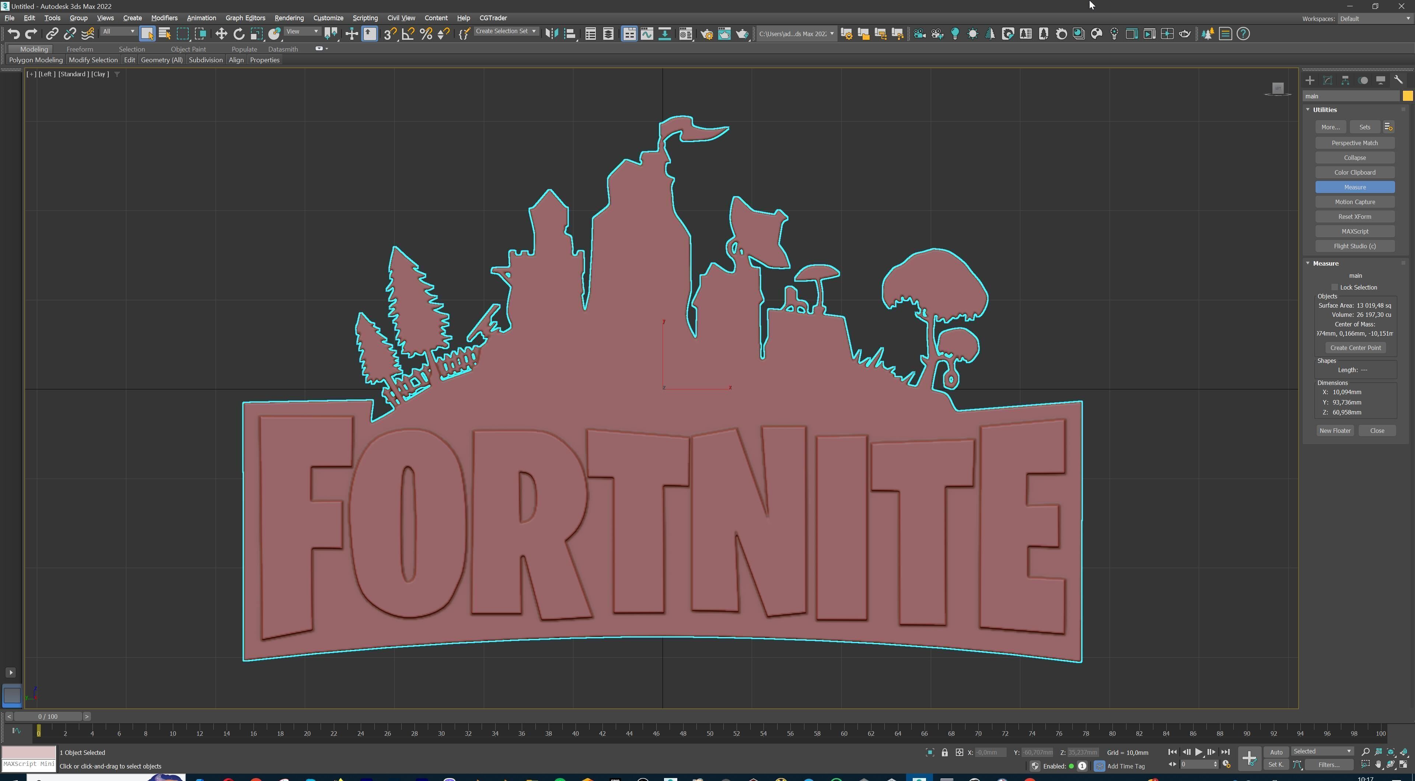The width and height of the screenshot is (1415, 781).
Task: Open the Material Editor icon
Action: 686,34
